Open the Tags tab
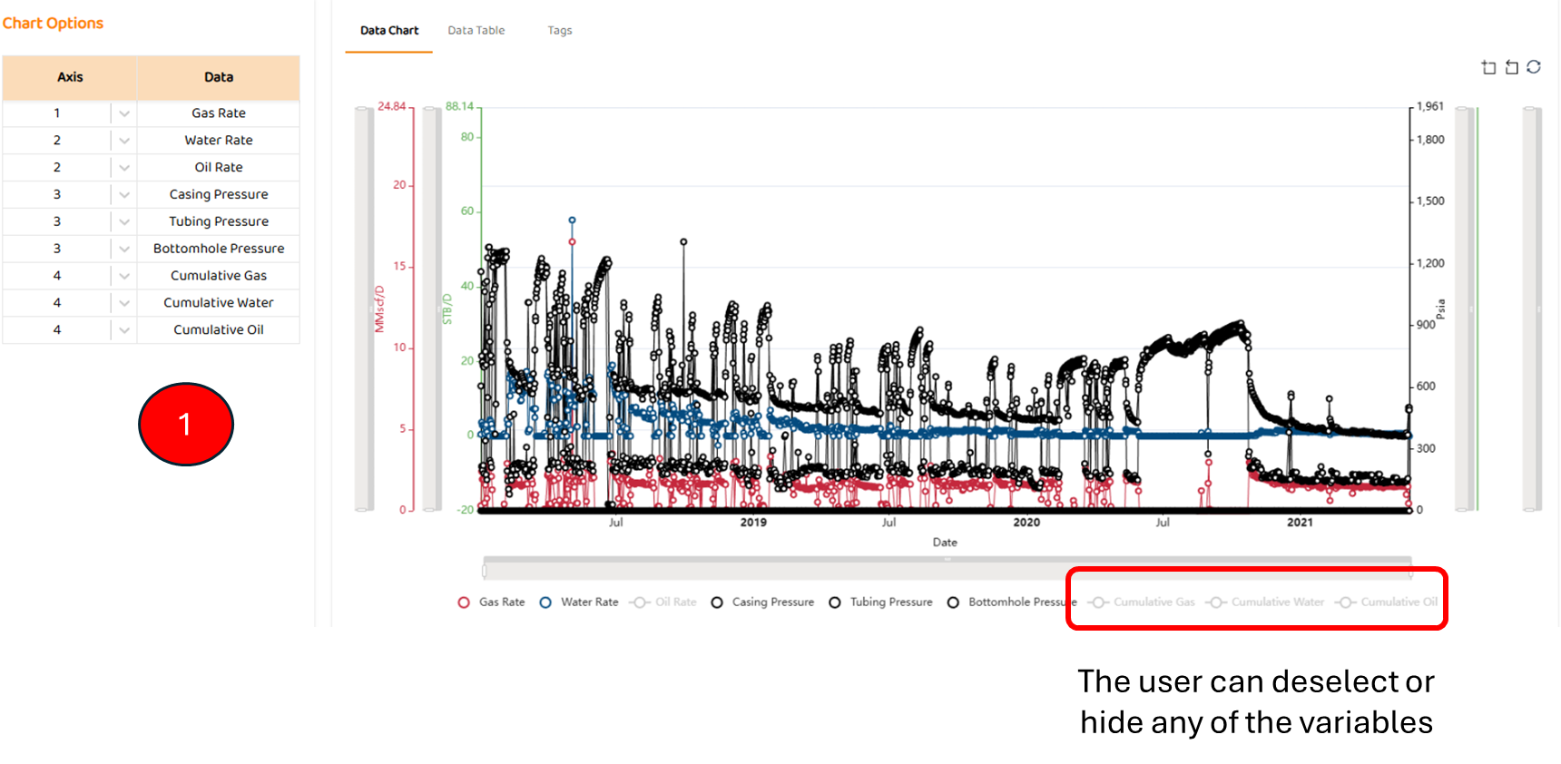 coord(559,31)
